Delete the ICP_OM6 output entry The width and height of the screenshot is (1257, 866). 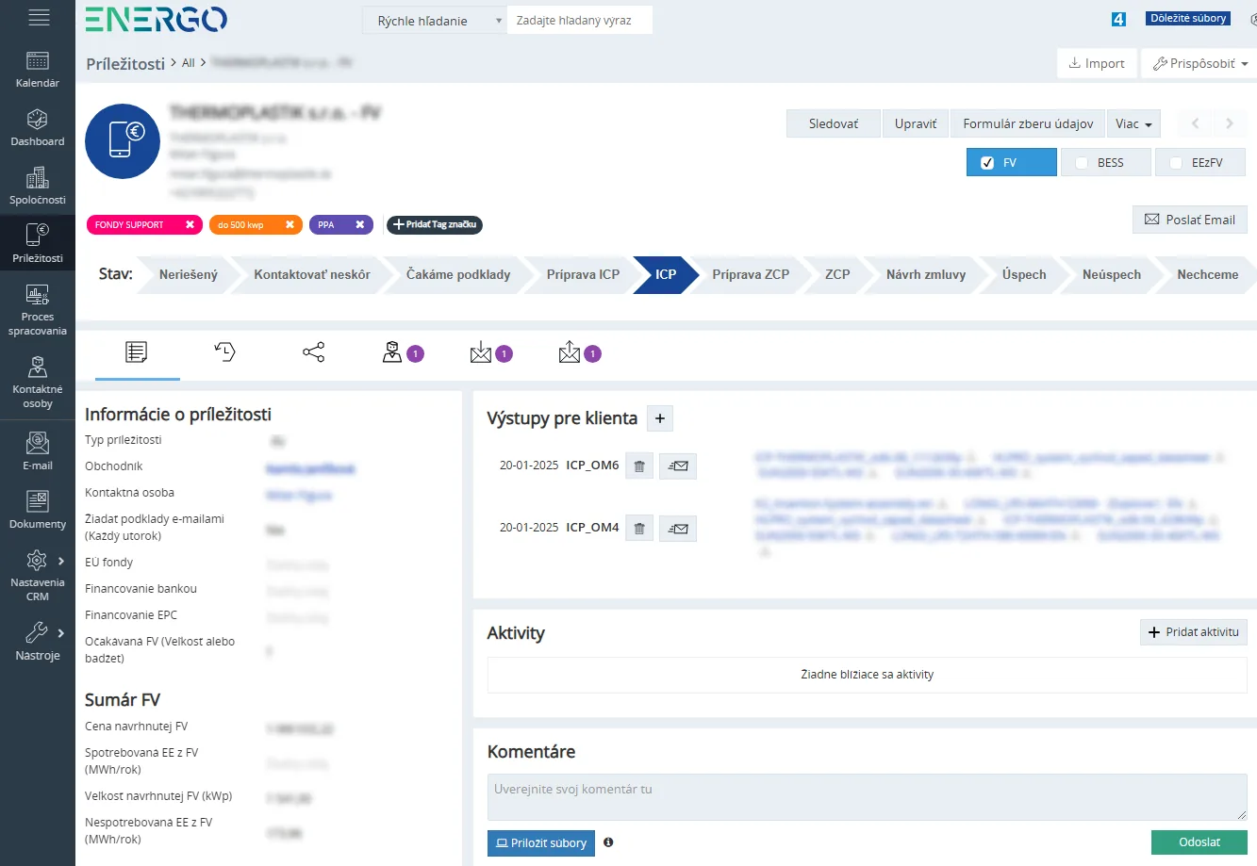(x=639, y=466)
